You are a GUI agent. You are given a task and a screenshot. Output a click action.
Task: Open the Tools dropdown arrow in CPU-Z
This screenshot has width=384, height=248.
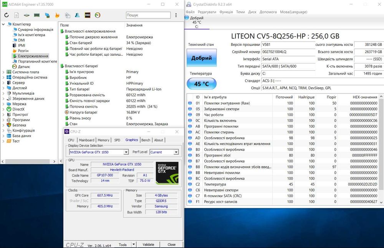(134, 244)
